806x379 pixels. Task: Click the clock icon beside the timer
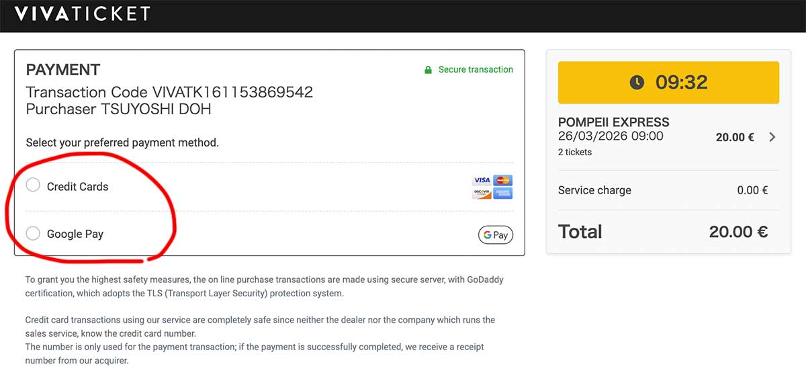pos(637,83)
